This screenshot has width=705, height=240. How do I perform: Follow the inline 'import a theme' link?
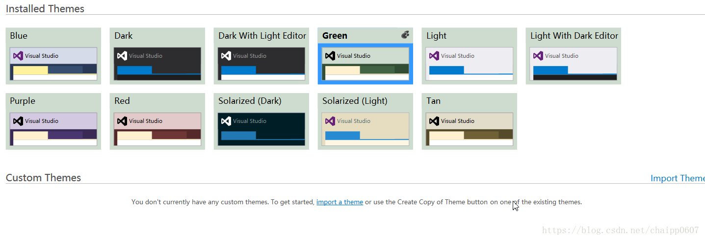pos(339,202)
